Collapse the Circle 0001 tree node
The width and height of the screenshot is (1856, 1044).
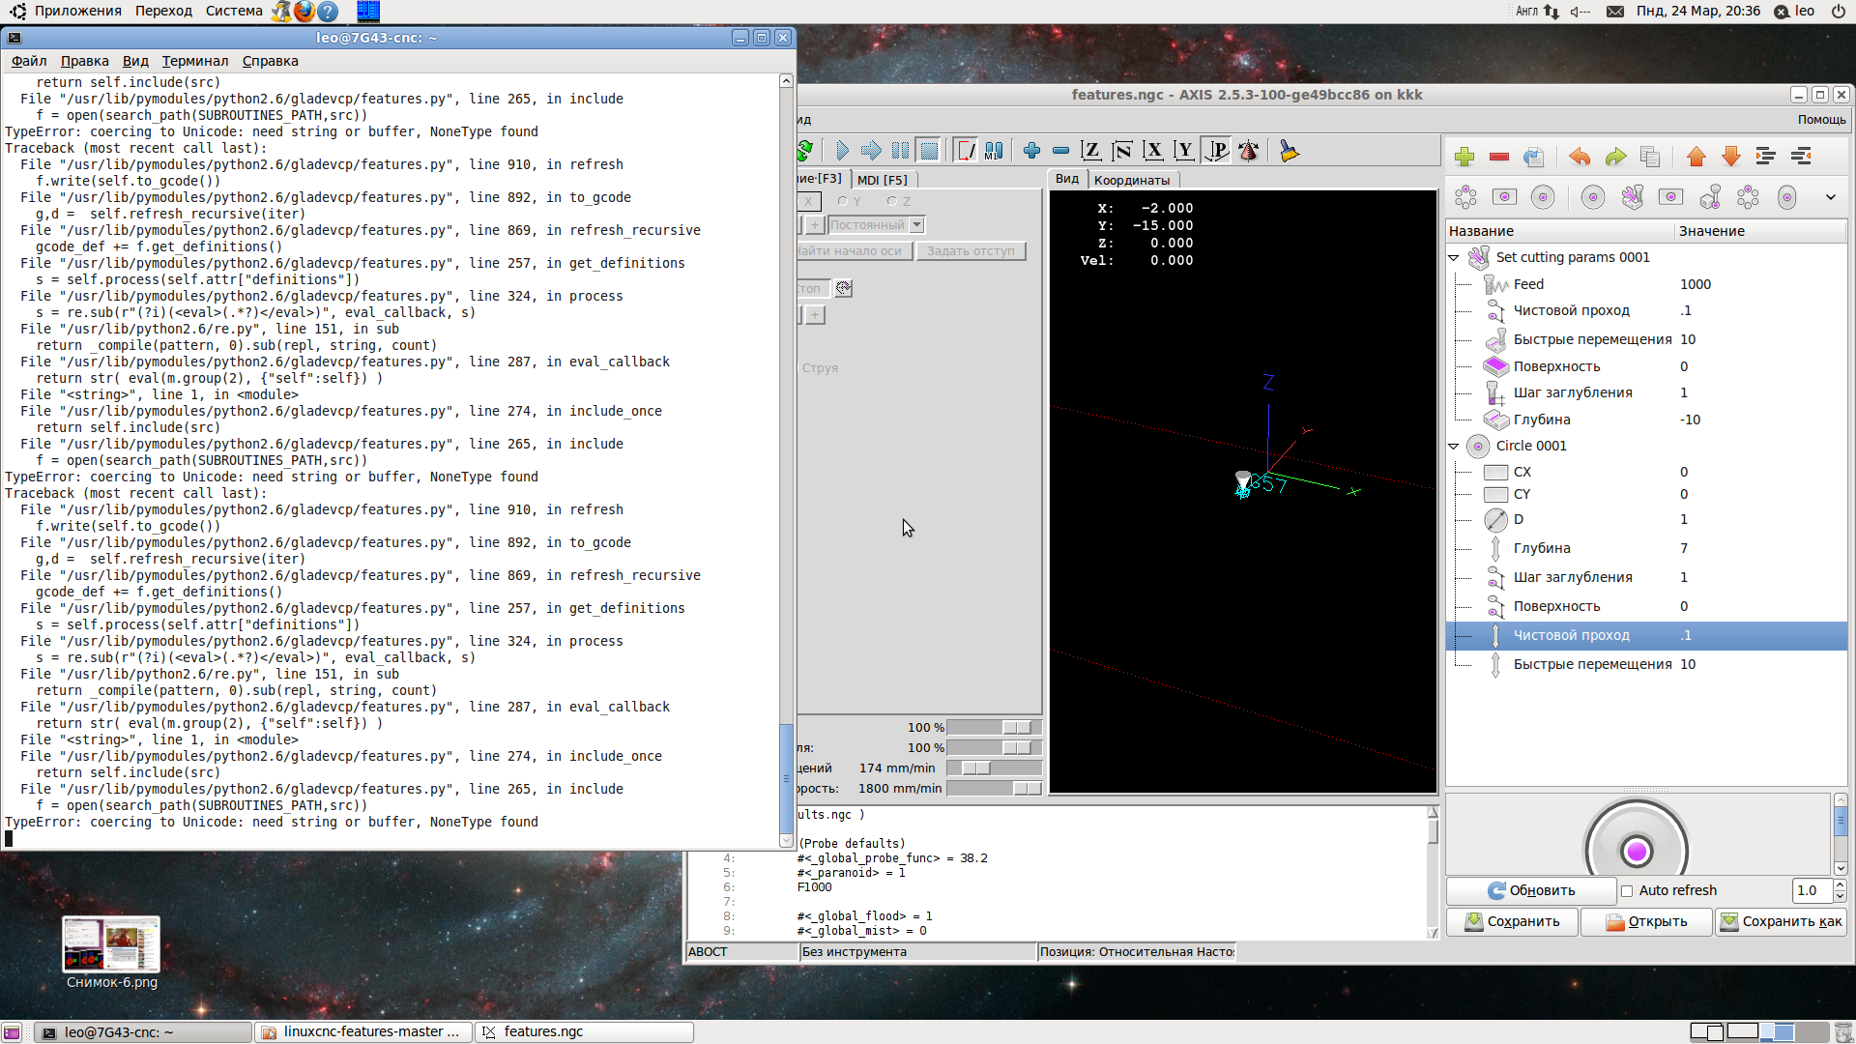point(1454,447)
